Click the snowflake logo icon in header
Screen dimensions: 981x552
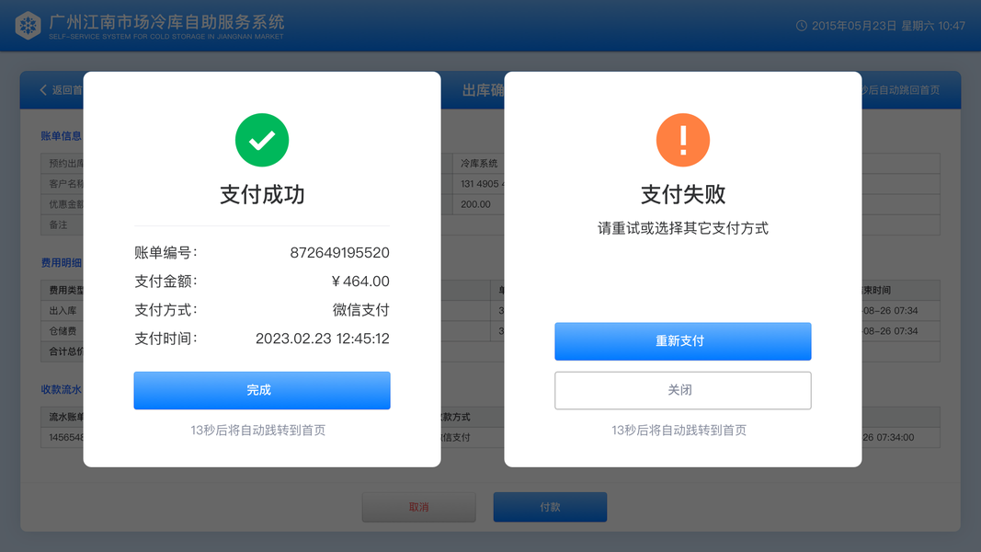click(x=28, y=26)
